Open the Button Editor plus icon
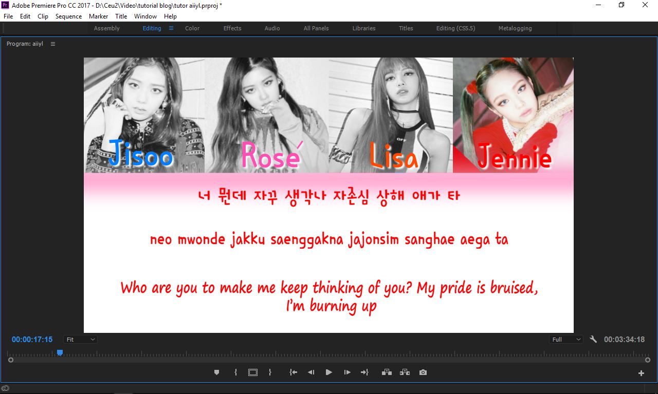Screen dimensions: 658x394 [x=641, y=373]
